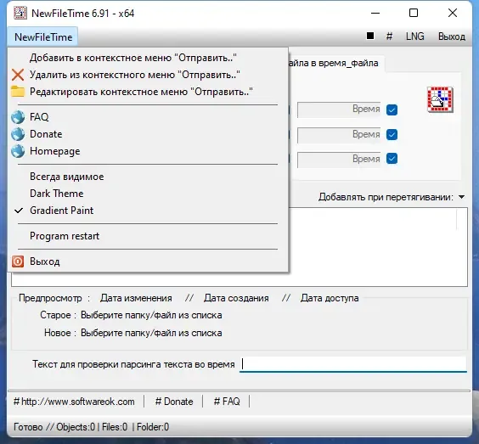The width and height of the screenshot is (479, 444).
Task: Choose Program restart from the menu
Action: coord(148,236)
